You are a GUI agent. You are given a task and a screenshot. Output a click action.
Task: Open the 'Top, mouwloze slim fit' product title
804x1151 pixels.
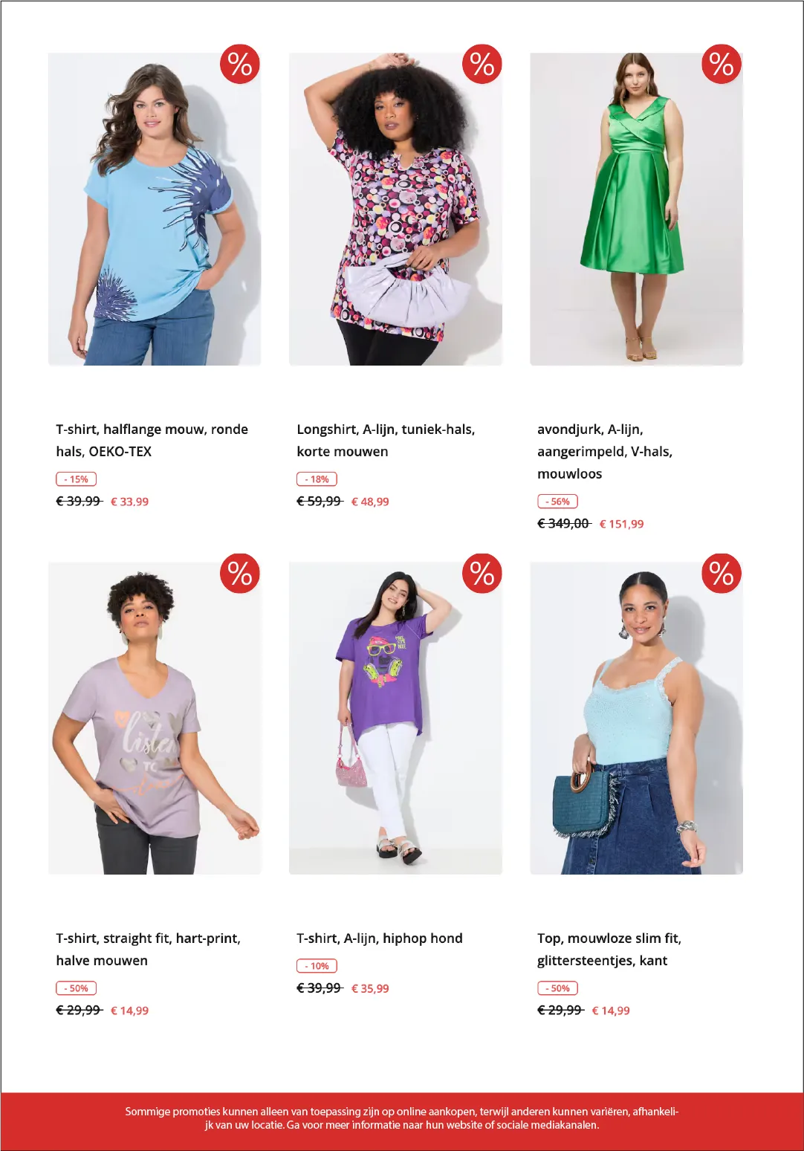tap(609, 949)
